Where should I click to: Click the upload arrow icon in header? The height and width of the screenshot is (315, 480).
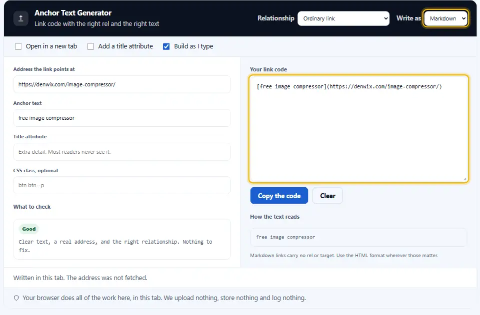click(21, 18)
